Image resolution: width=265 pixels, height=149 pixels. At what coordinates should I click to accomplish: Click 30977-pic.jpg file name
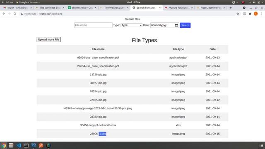pos(98,83)
